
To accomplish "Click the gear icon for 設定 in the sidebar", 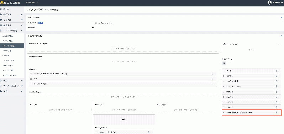I will coord(1,80).
